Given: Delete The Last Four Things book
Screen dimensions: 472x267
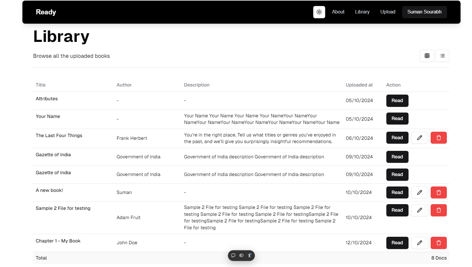Looking at the screenshot, I should pos(438,138).
